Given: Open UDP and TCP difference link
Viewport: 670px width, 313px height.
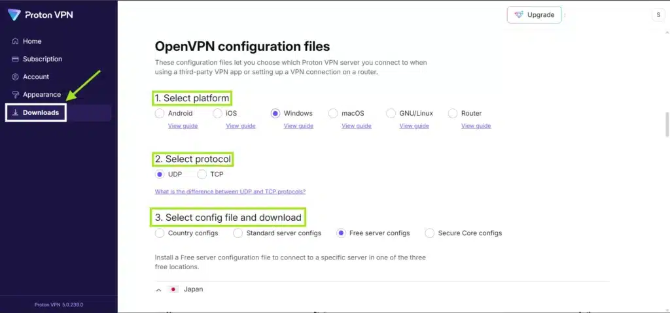Looking at the screenshot, I should coord(230,191).
